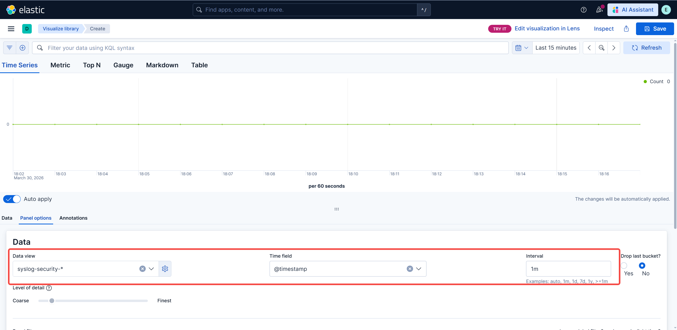Open data view settings gear icon
Viewport: 677px width, 330px height.
(165, 269)
